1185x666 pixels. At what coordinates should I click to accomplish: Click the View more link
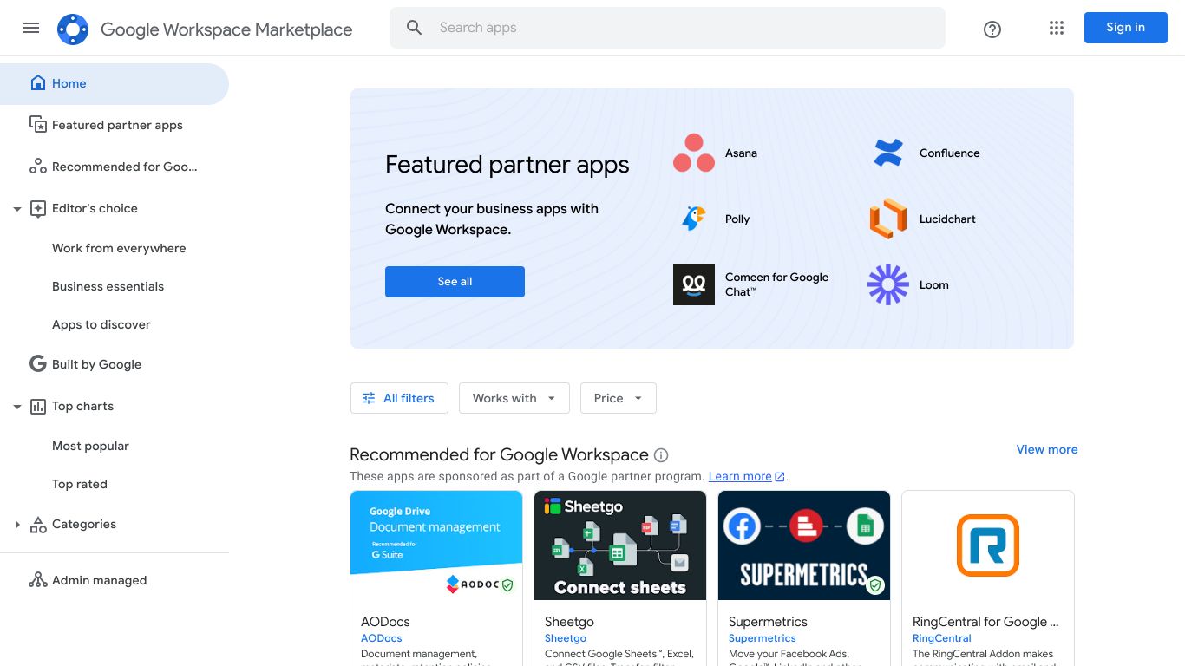1047,449
